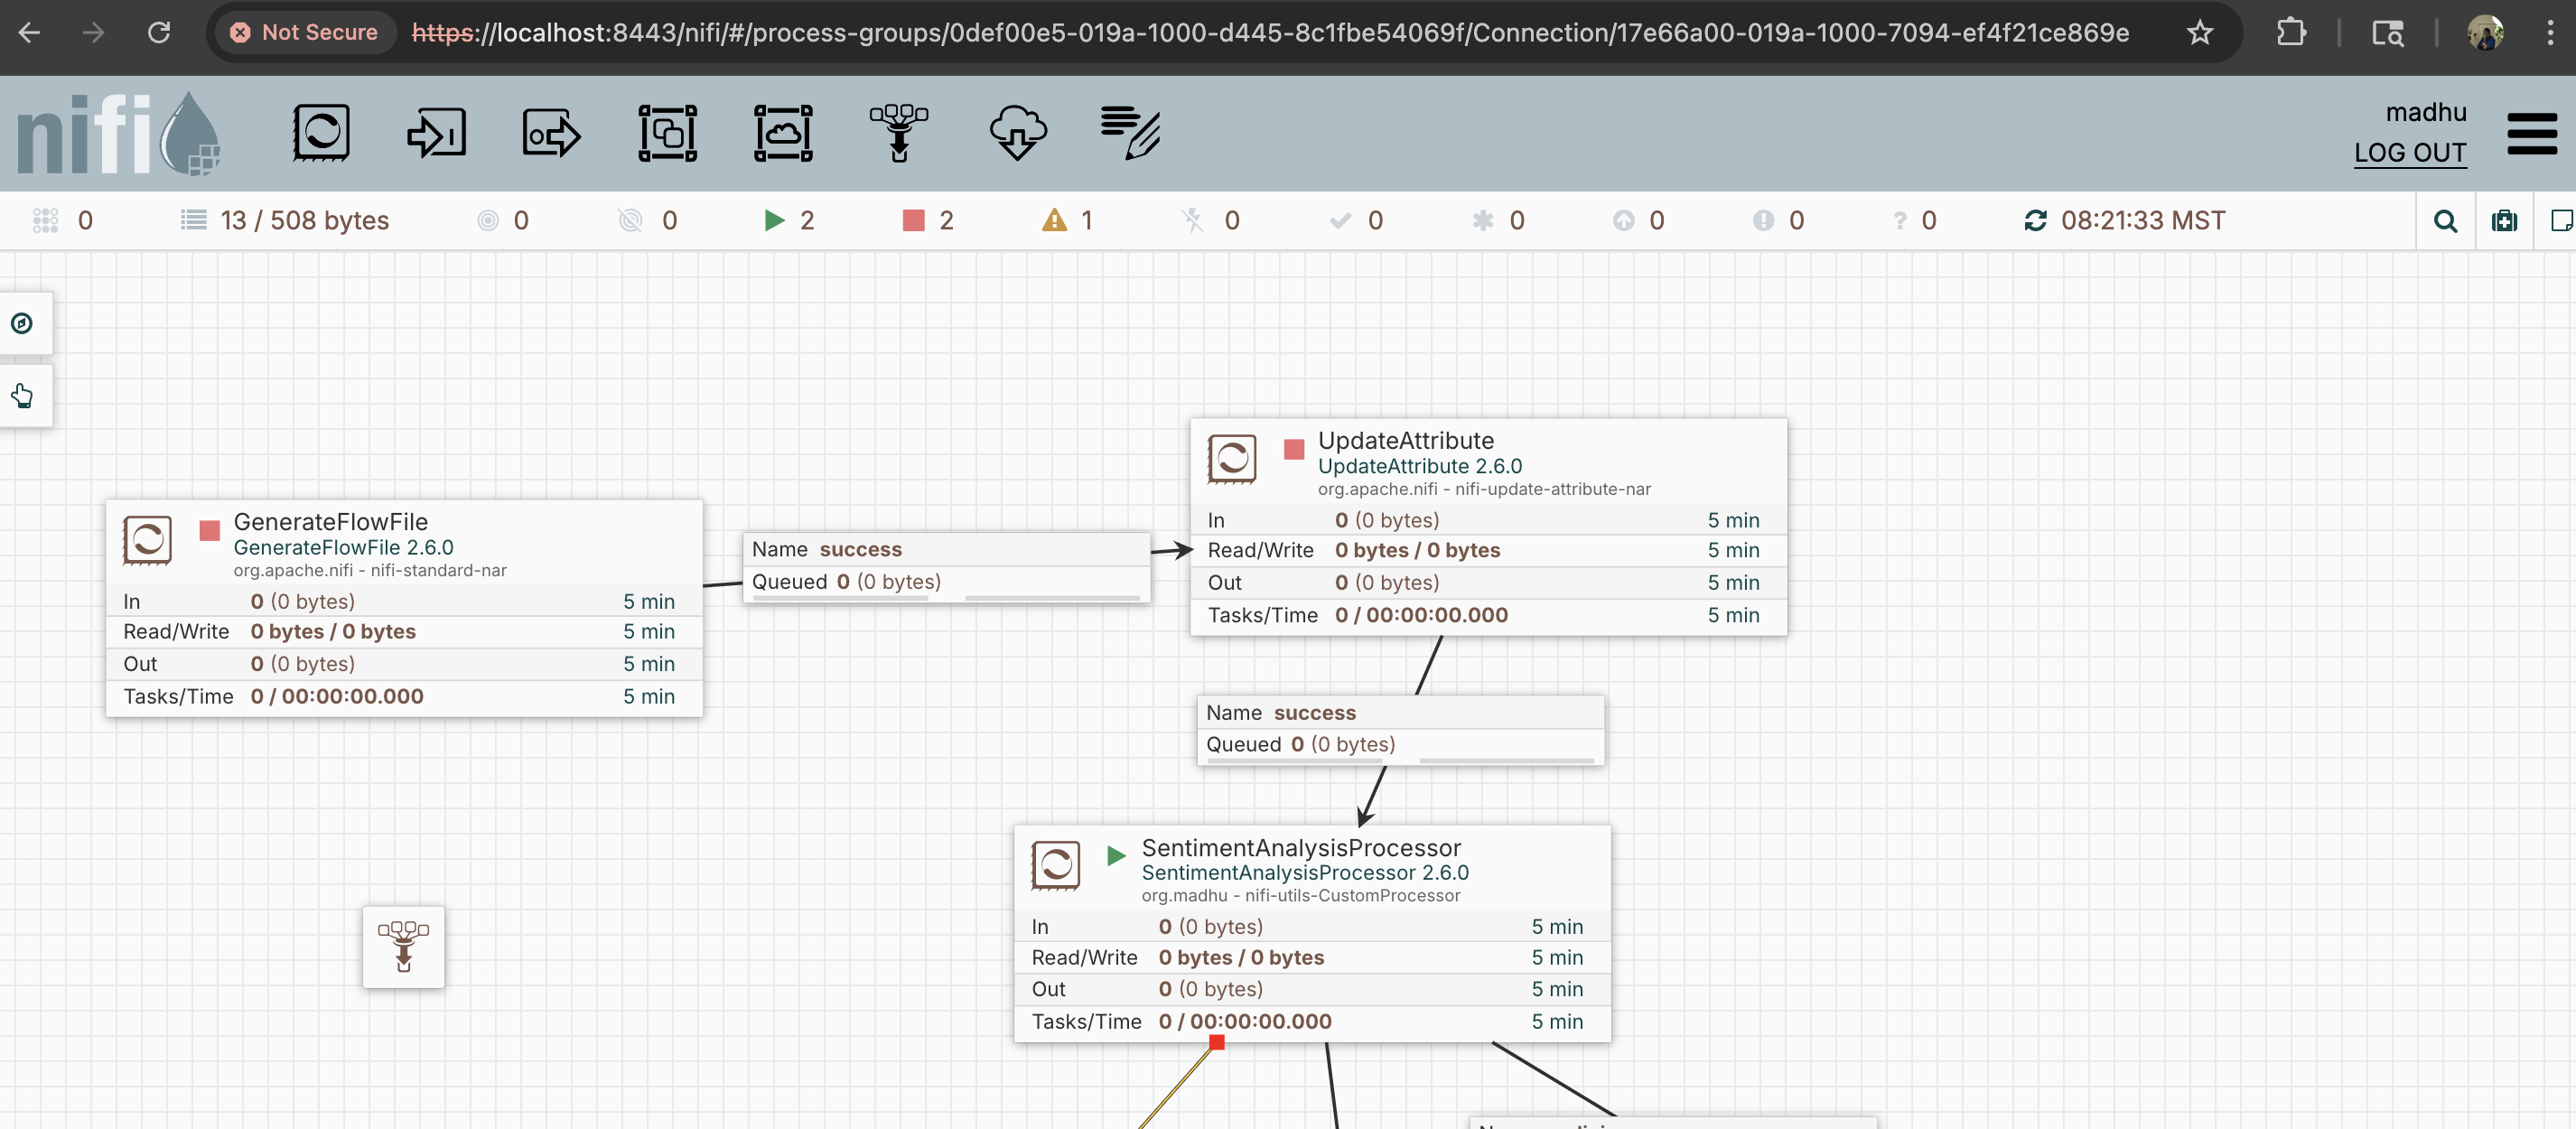Click the locally modified versions asterisk icon
Screen dimensions: 2576x1129
[1483, 220]
